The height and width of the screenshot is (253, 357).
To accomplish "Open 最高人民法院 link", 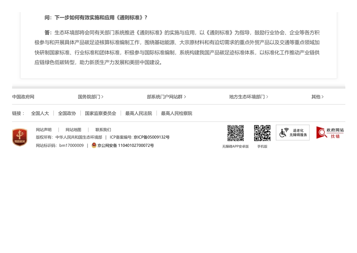I will pyautogui.click(x=139, y=113).
